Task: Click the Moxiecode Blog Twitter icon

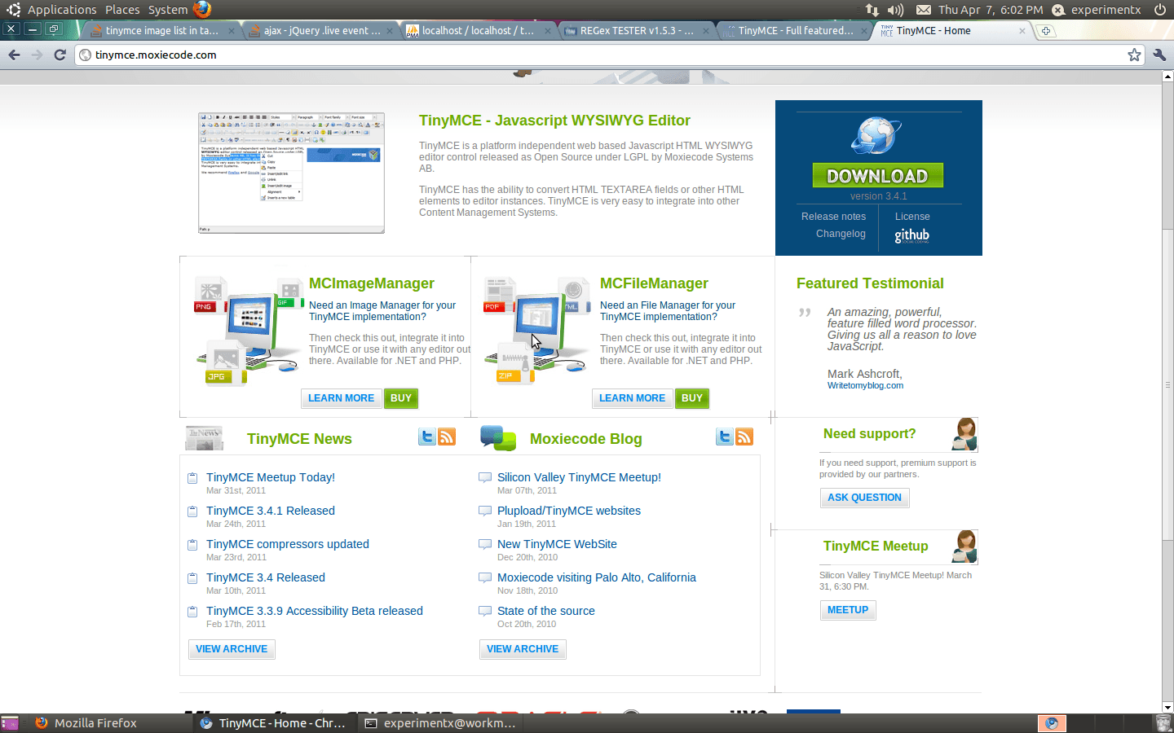Action: (x=724, y=437)
